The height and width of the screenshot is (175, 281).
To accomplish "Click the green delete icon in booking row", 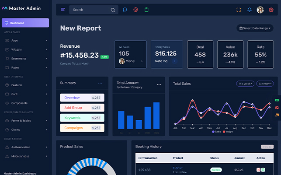I will pyautogui.click(x=263, y=170).
